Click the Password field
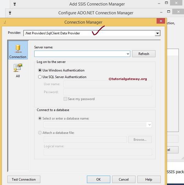The width and height of the screenshot is (184, 185). [107, 92]
